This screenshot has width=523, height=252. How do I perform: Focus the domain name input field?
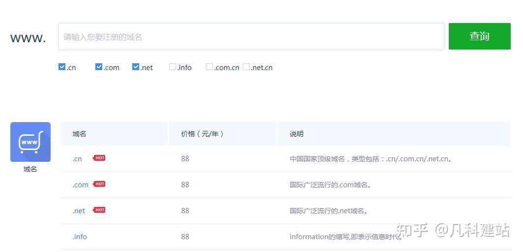pyautogui.click(x=251, y=37)
